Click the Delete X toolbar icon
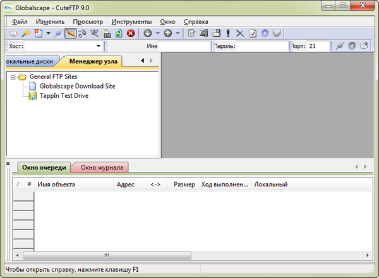This screenshot has height=278, width=379. (240, 33)
